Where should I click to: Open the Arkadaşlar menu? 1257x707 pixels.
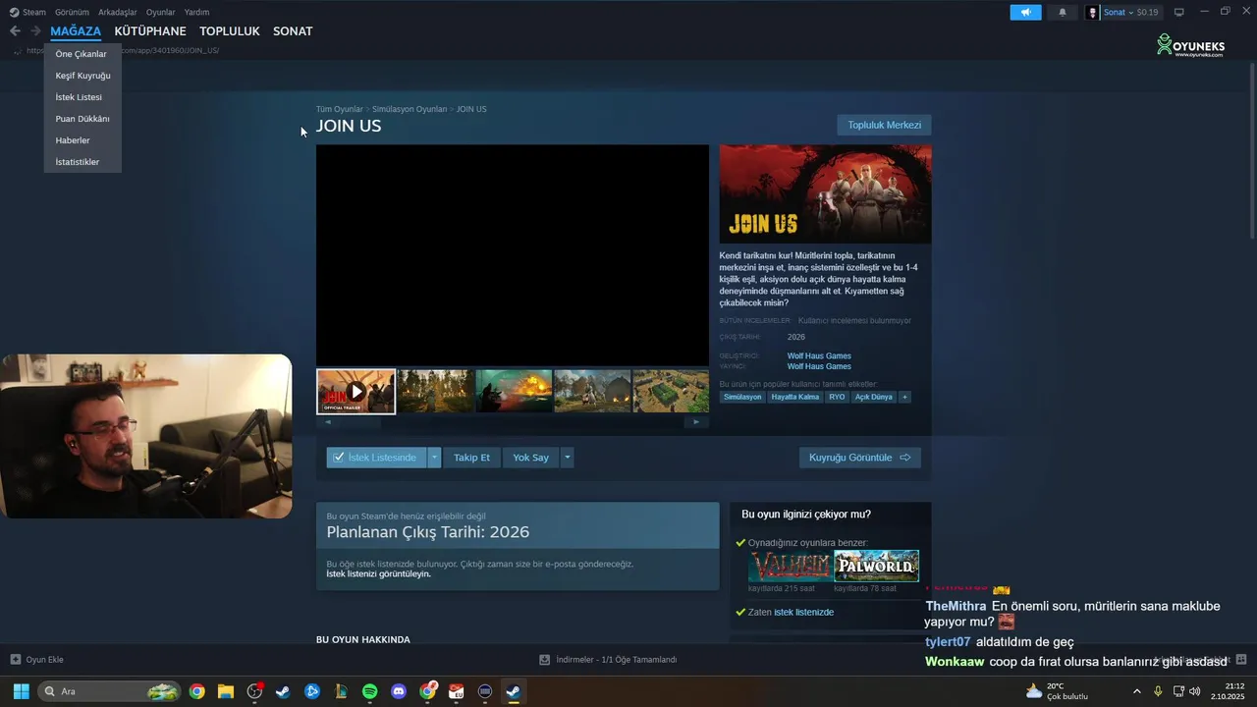pyautogui.click(x=118, y=12)
